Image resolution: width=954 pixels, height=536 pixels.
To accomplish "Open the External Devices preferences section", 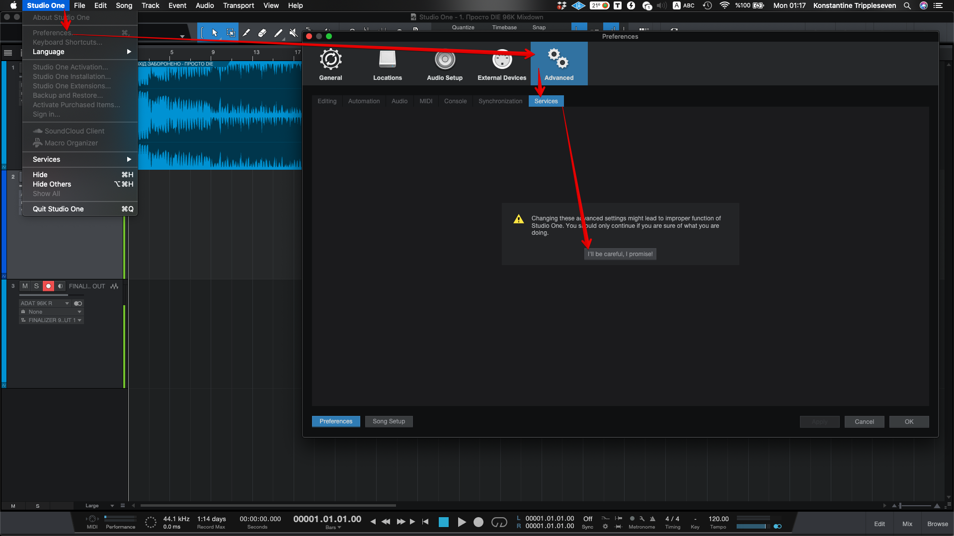I will [x=502, y=64].
